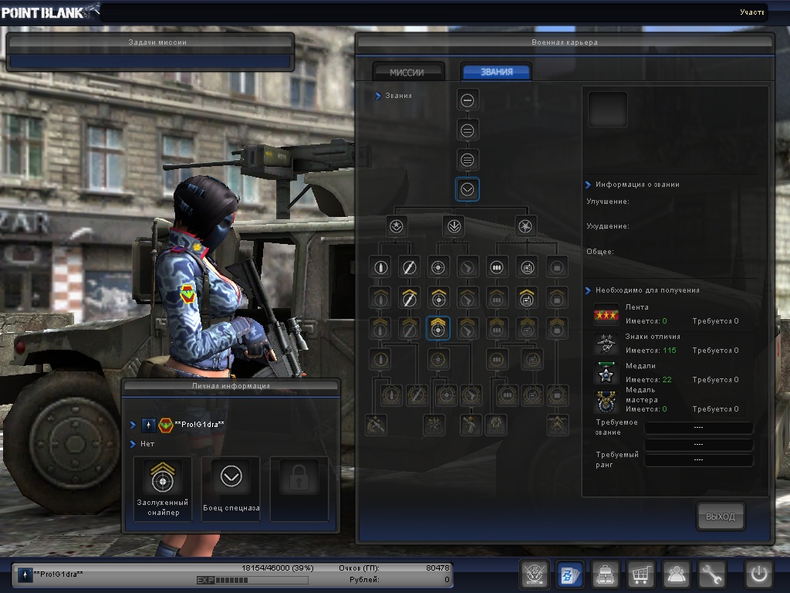Expand Необходимо для получения section arrow
Screen dimensions: 790x593
[x=588, y=290]
